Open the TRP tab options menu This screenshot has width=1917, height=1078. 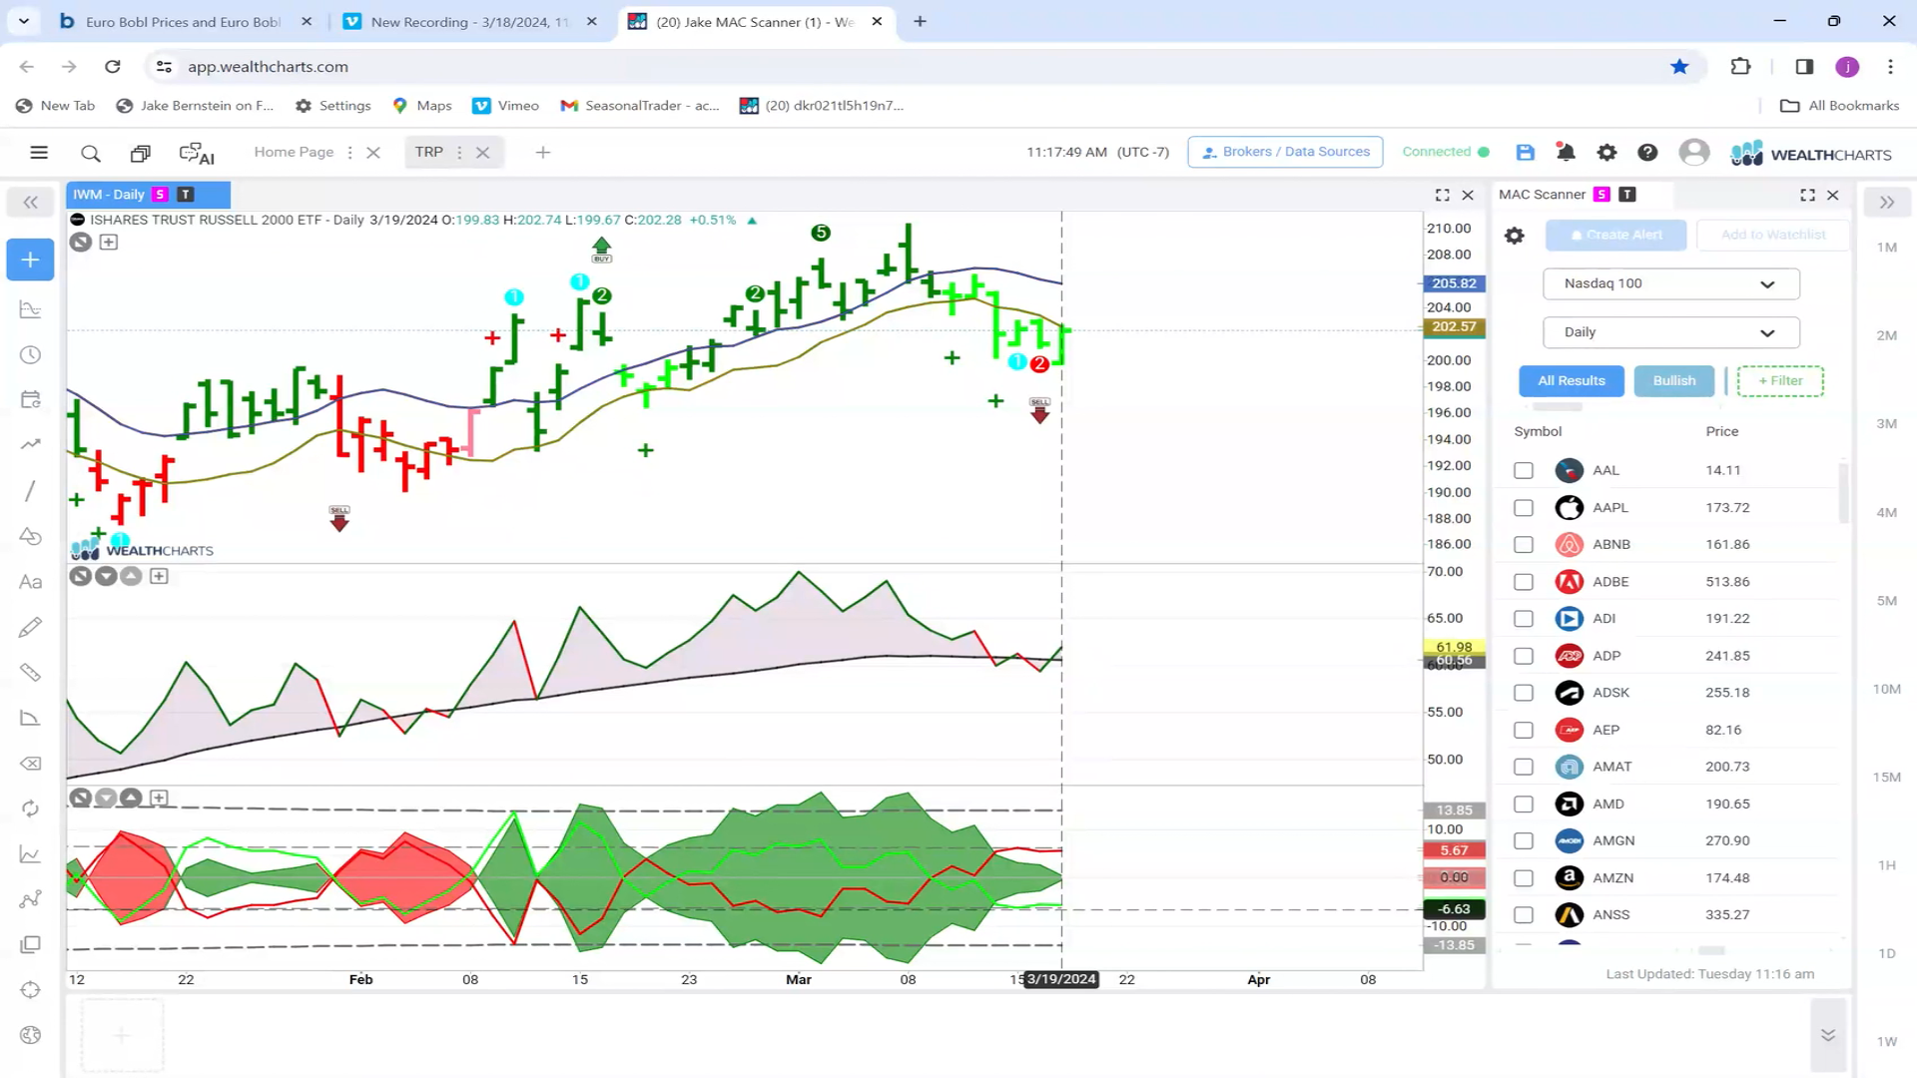[459, 153]
